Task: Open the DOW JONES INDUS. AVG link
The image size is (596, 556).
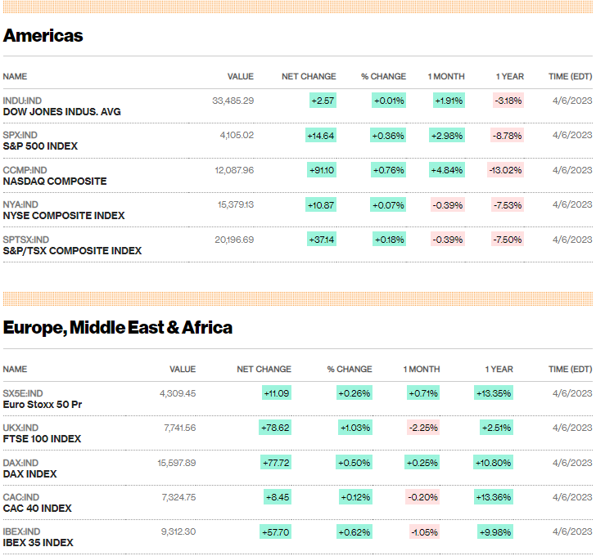Action: click(62, 112)
